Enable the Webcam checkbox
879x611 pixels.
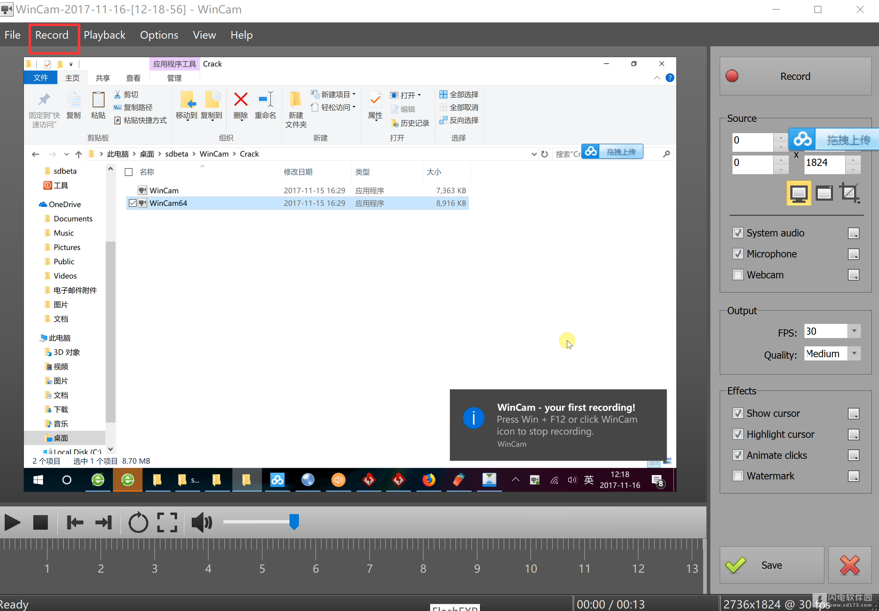(x=738, y=275)
